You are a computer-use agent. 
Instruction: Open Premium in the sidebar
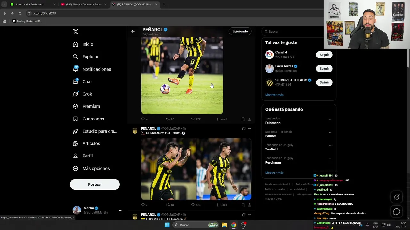pyautogui.click(x=86, y=106)
